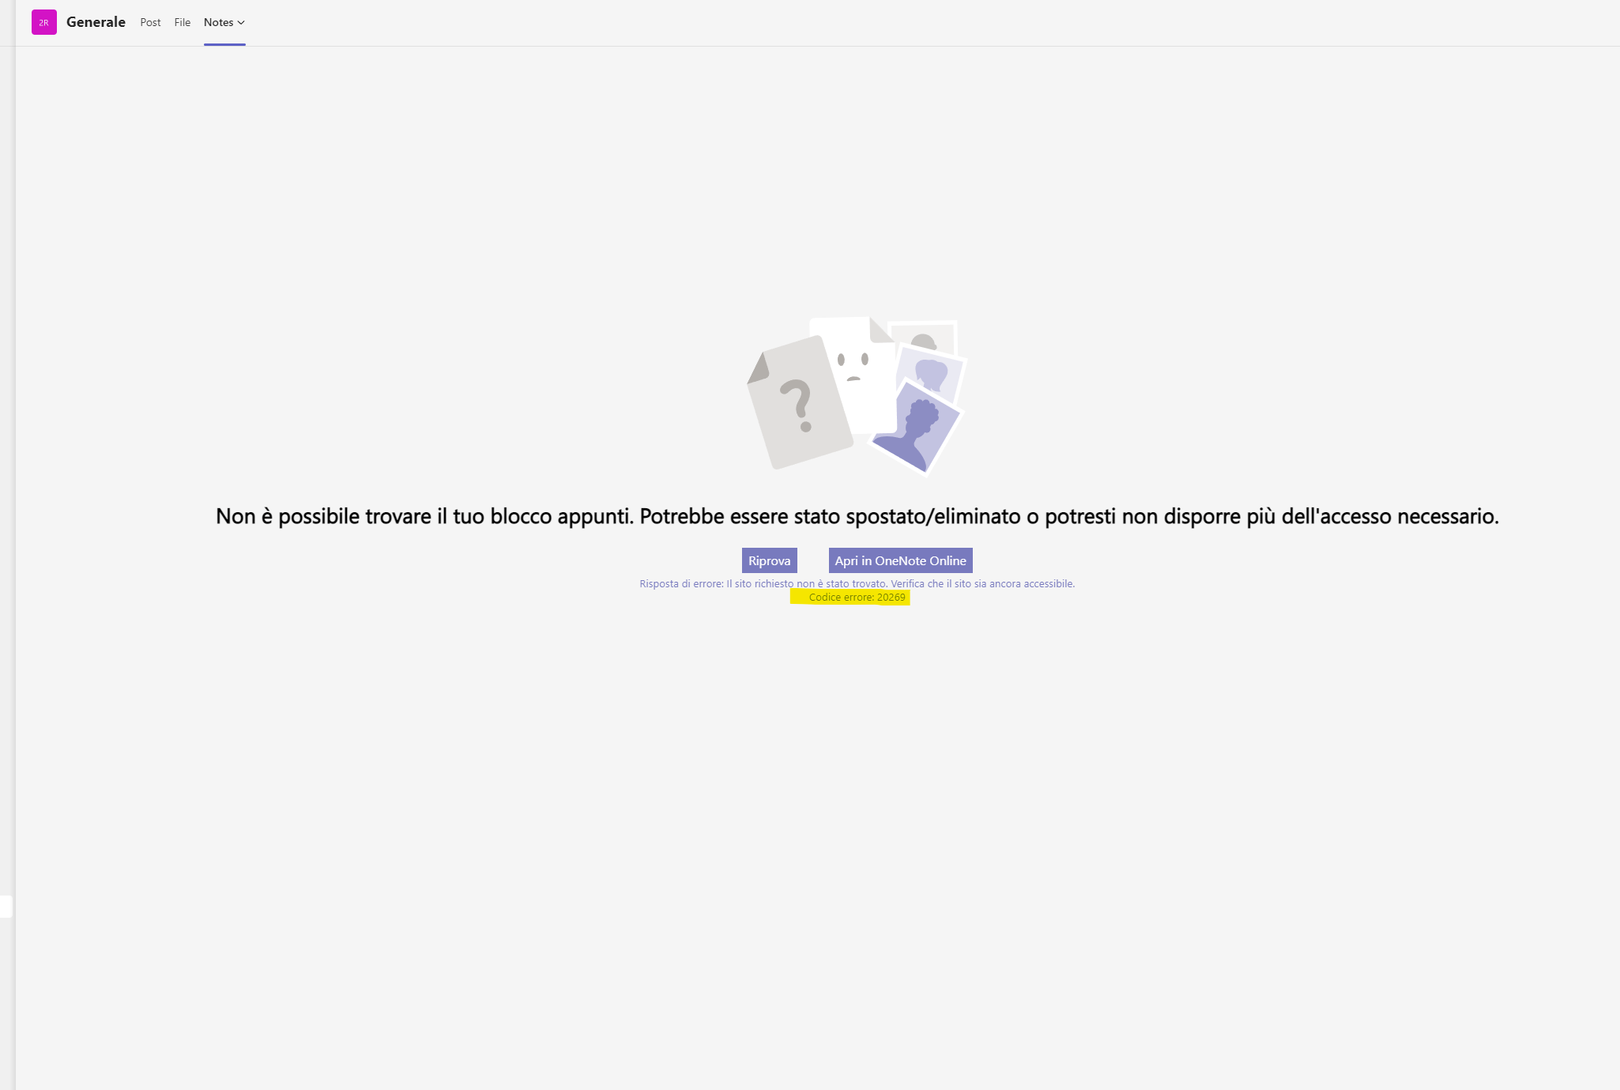
Task: Click the small white handle on the left edge
Action: [x=6, y=907]
